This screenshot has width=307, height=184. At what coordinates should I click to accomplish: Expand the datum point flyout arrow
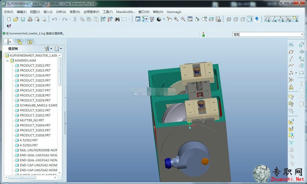(296, 73)
